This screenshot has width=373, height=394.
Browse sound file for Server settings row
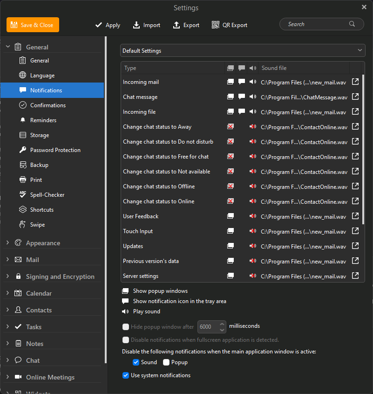(x=355, y=276)
